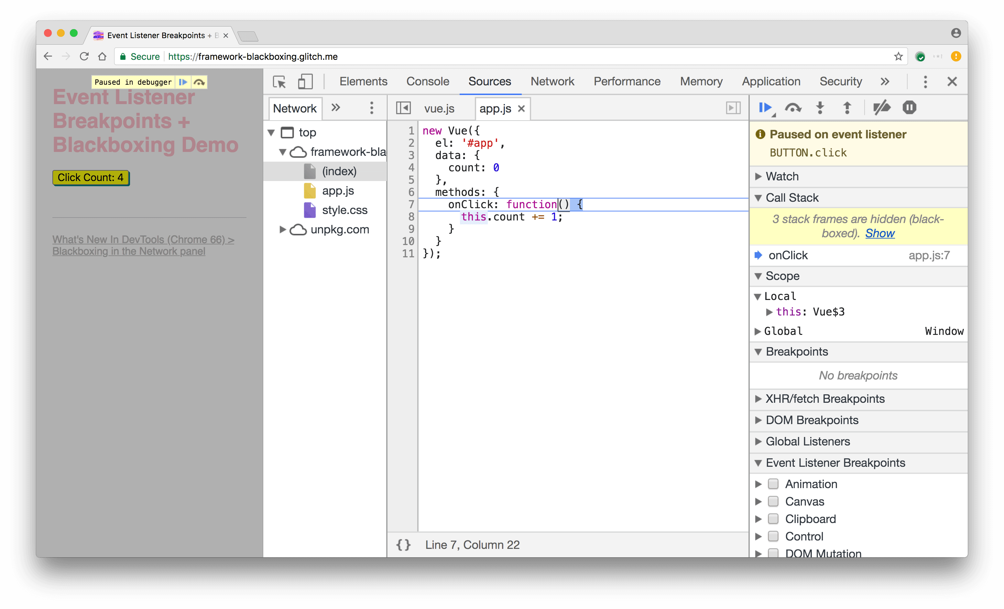1004x609 pixels.
Task: Select the Network tab in DevTools
Action: click(x=551, y=81)
